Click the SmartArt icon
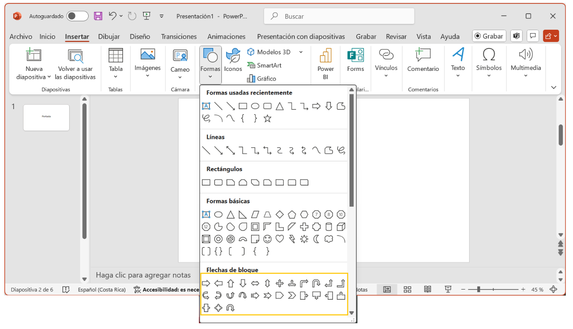 (251, 65)
